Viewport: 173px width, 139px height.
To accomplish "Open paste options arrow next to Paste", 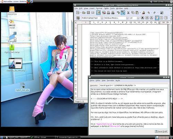I will click(140, 13).
